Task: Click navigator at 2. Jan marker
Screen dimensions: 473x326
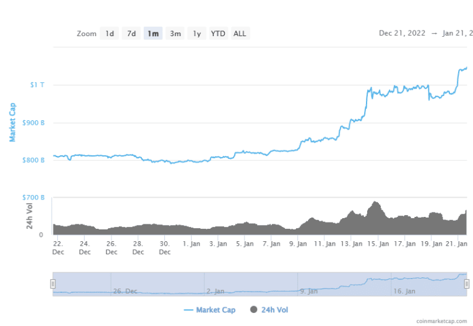Action: [x=214, y=290]
